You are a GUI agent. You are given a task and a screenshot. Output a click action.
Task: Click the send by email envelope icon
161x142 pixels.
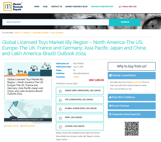(21, 126)
